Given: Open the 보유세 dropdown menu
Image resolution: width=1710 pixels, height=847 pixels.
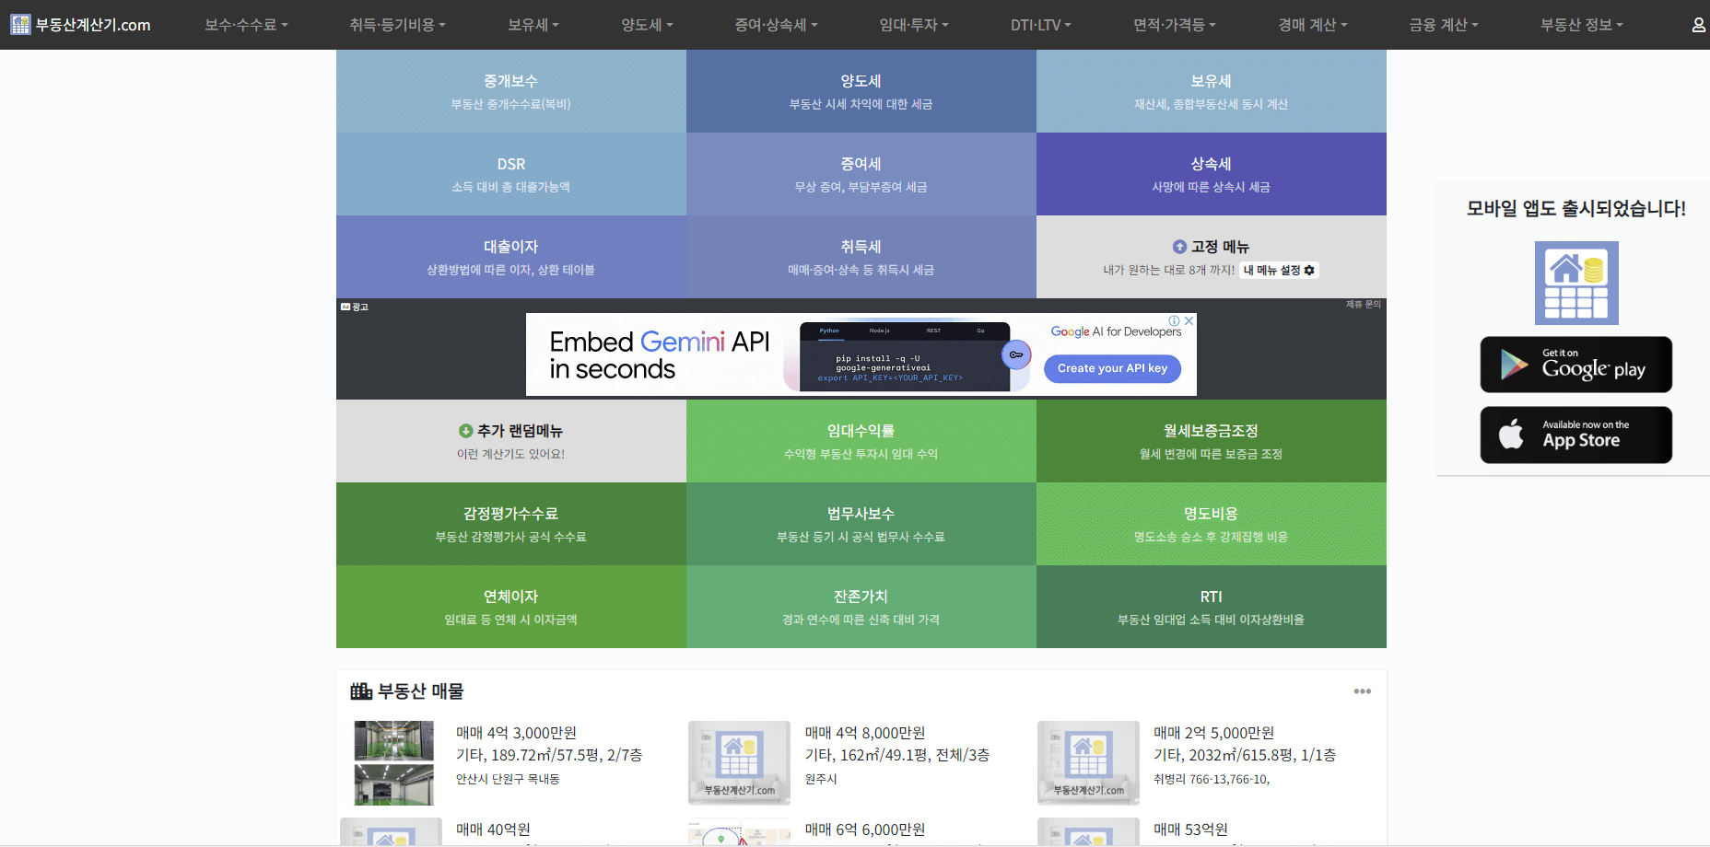Looking at the screenshot, I should [x=531, y=25].
